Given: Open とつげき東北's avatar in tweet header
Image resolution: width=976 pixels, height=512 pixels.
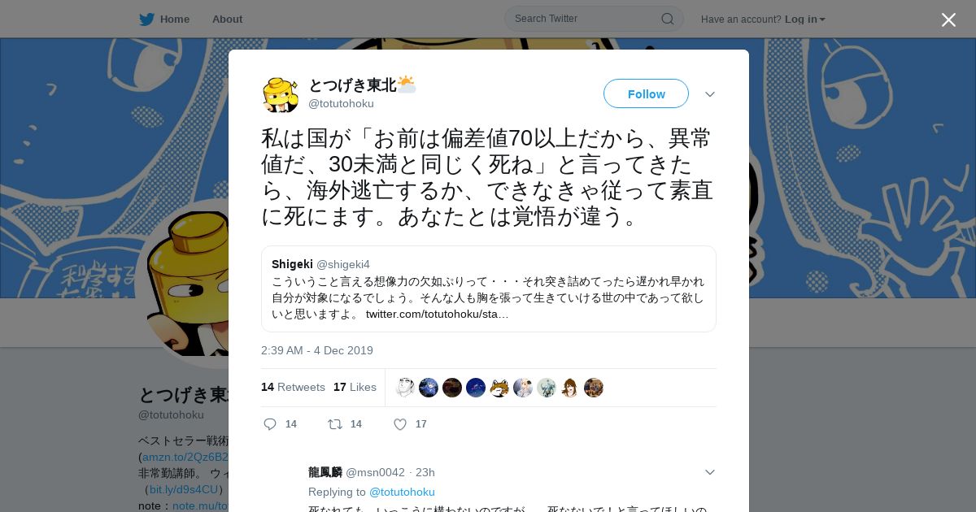Looking at the screenshot, I should coord(281,94).
